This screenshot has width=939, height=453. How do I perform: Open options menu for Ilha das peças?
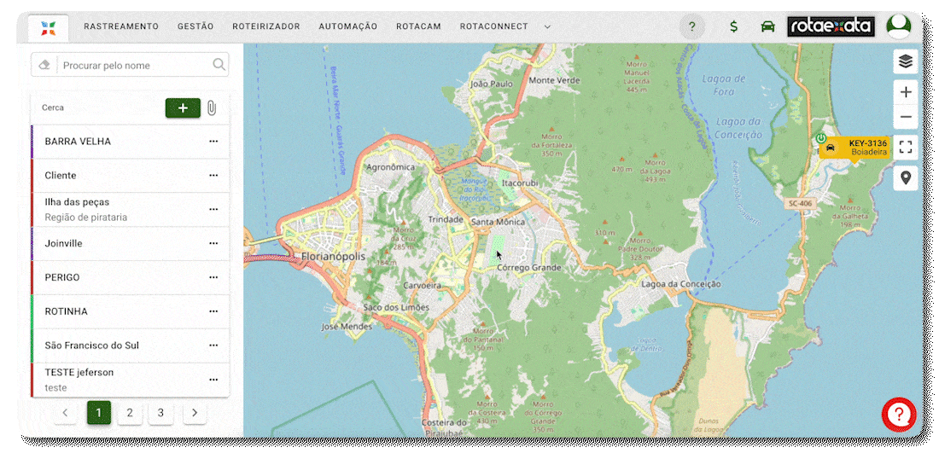coord(213,210)
